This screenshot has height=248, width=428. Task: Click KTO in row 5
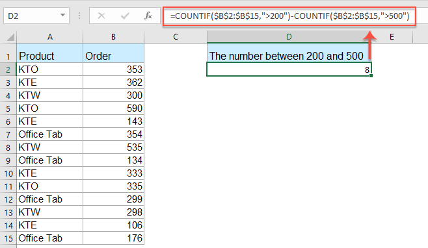coord(49,108)
